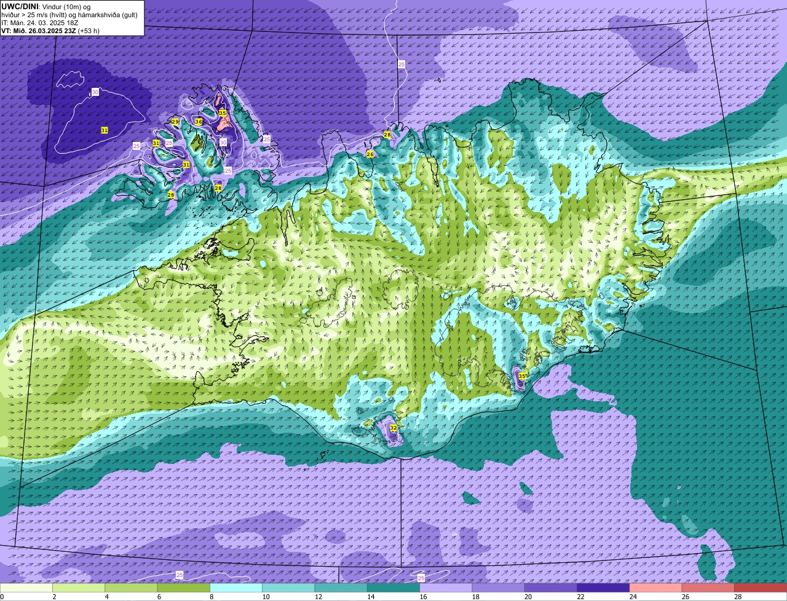Click white contour label 30 below the yellow 35
This screenshot has height=601, width=787.
[223, 142]
